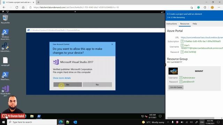This screenshot has width=223, height=125.
Task: Open Show more details link
Action: pos(62,78)
